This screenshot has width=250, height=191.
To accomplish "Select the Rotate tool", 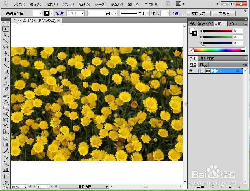I will pyautogui.click(x=6, y=102).
